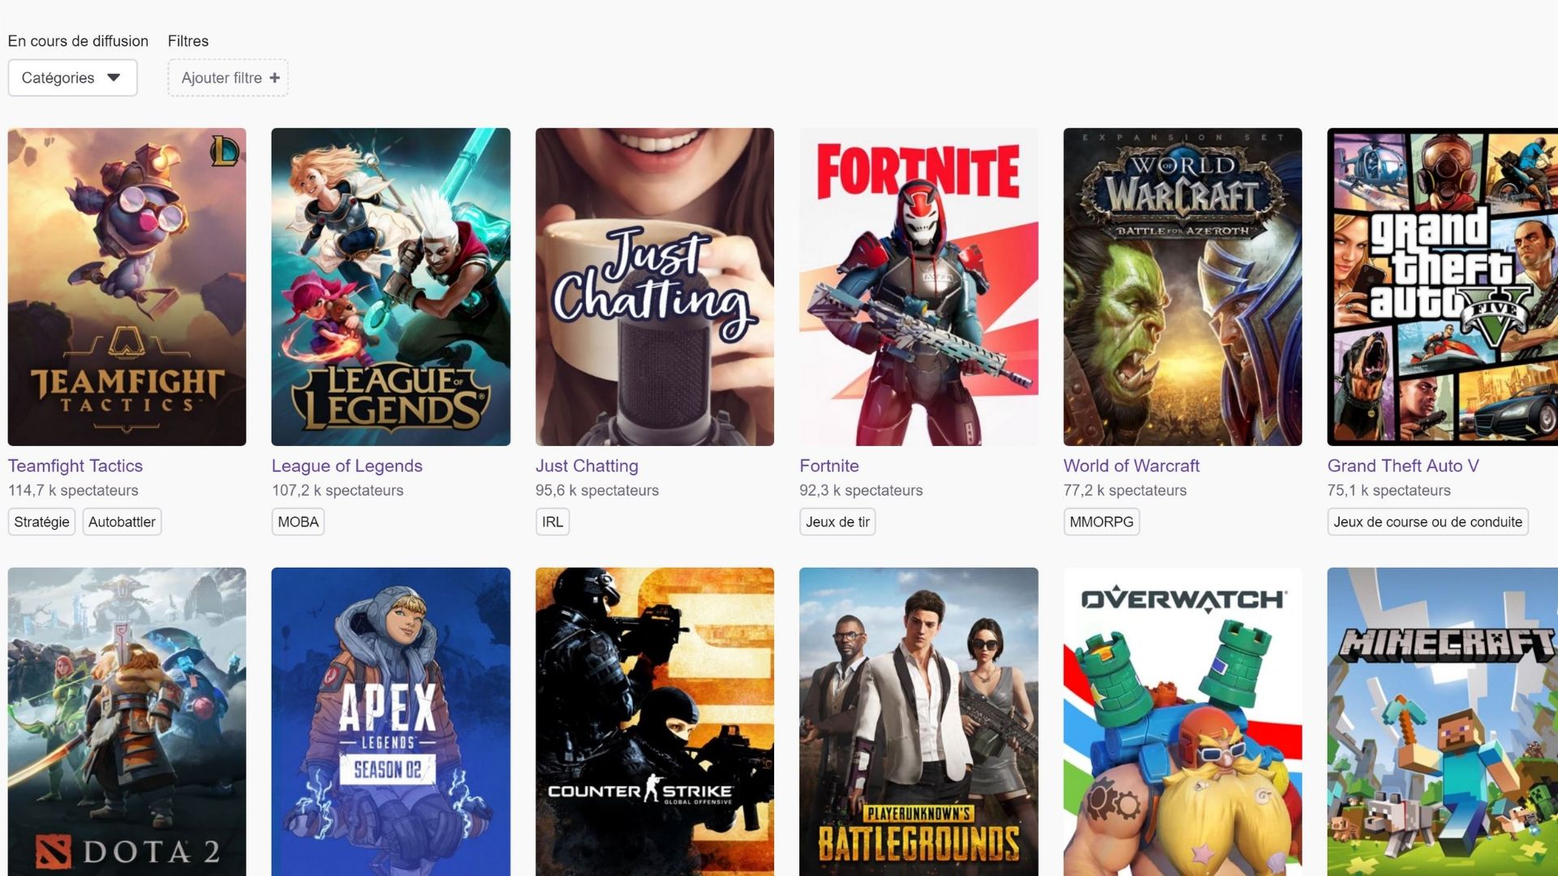Click the 77,2 k spectateurs text
The image size is (1558, 876).
point(1125,490)
